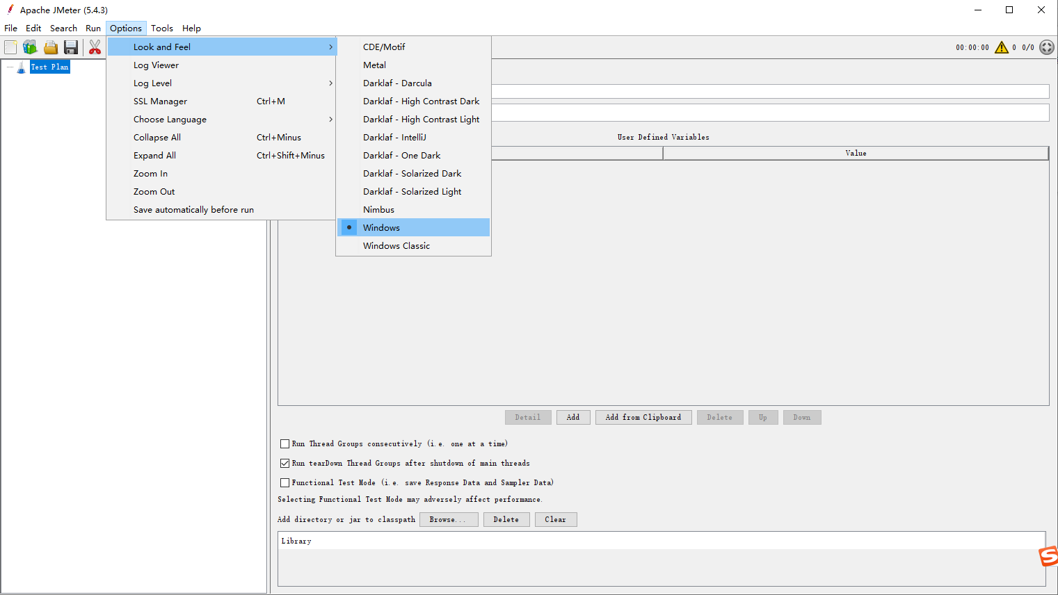Close the Options menu
The height and width of the screenshot is (595, 1058).
pyautogui.click(x=126, y=28)
